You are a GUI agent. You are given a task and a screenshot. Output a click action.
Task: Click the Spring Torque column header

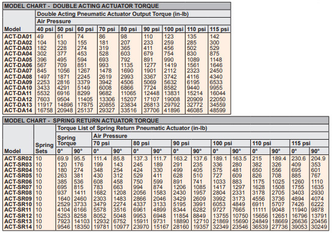click(67, 140)
